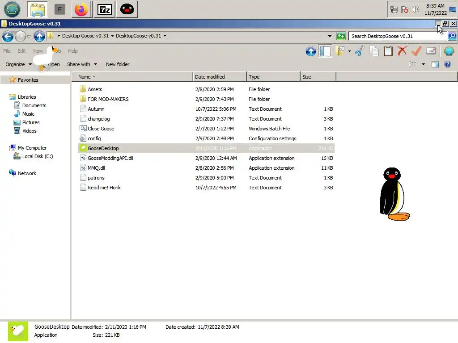458x343 pixels.
Task: Sort by the Date modified column header
Action: click(x=220, y=77)
